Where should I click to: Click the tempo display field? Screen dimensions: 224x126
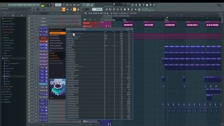[58, 5]
